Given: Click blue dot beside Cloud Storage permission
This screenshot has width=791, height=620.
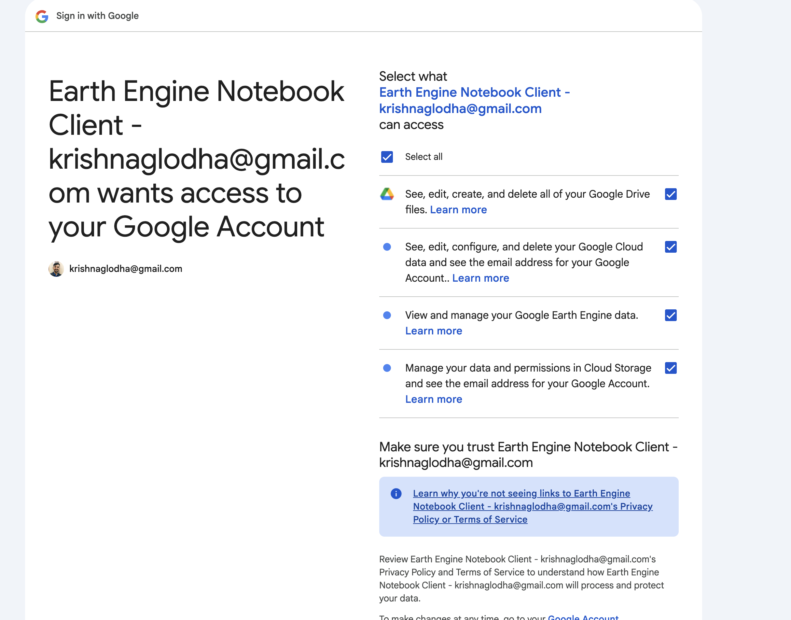Looking at the screenshot, I should click(387, 368).
